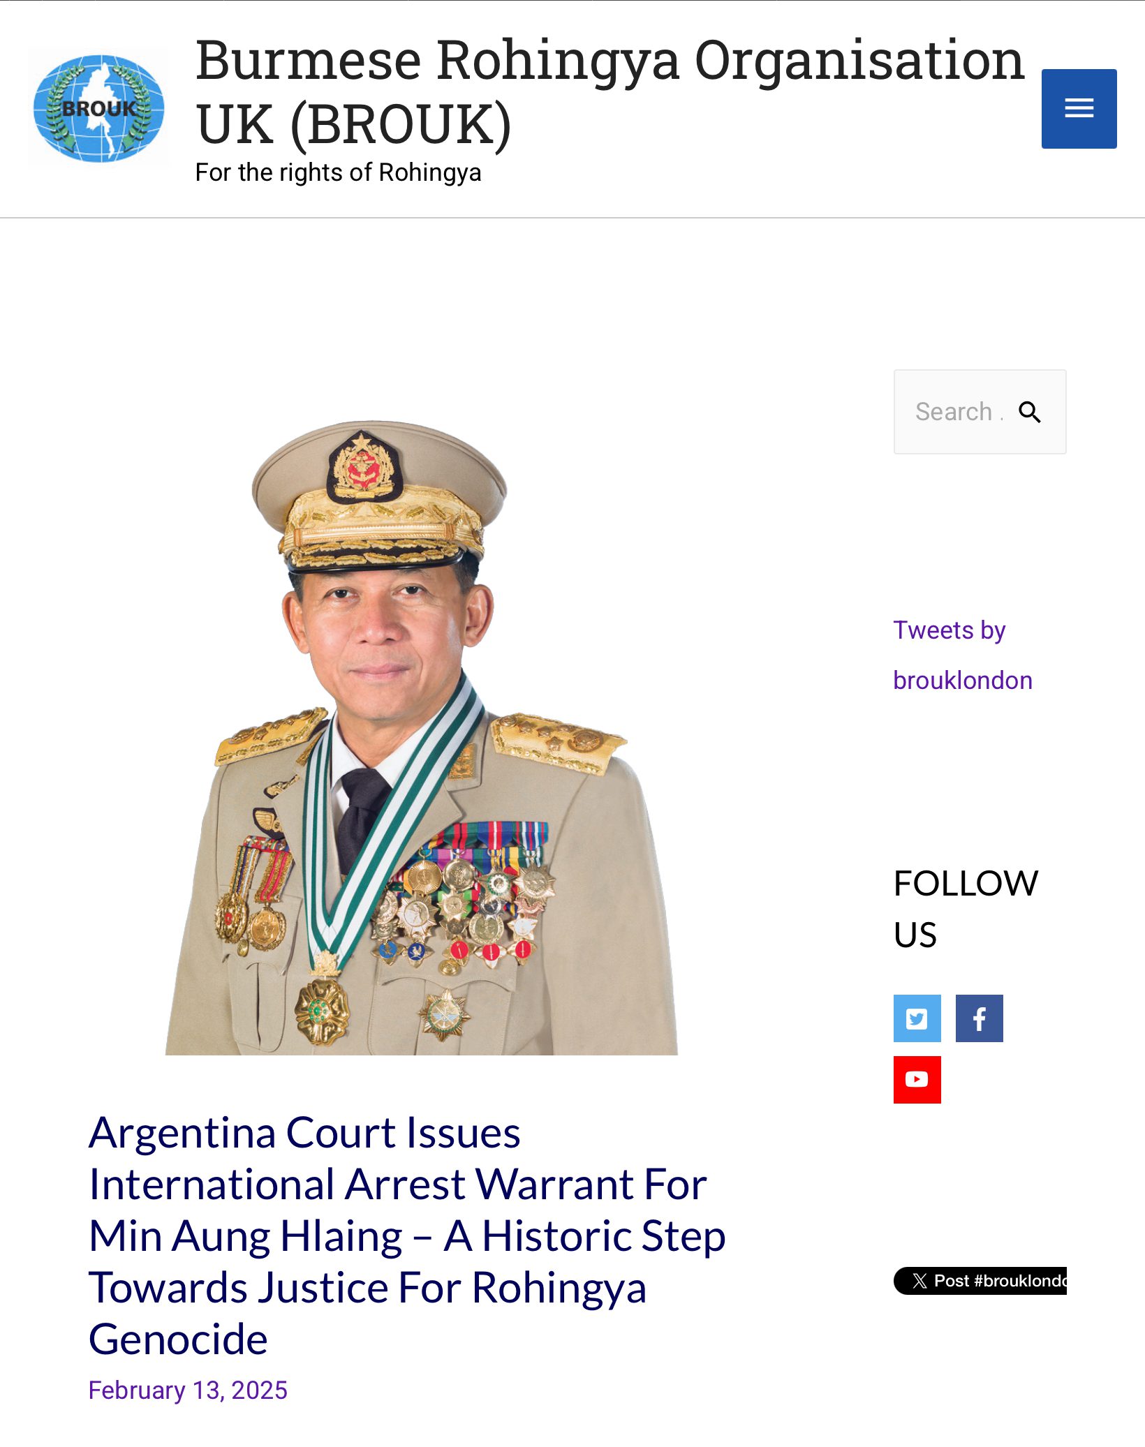1145x1447 pixels.
Task: Click UK (BROUK) in site title
Action: tap(353, 124)
